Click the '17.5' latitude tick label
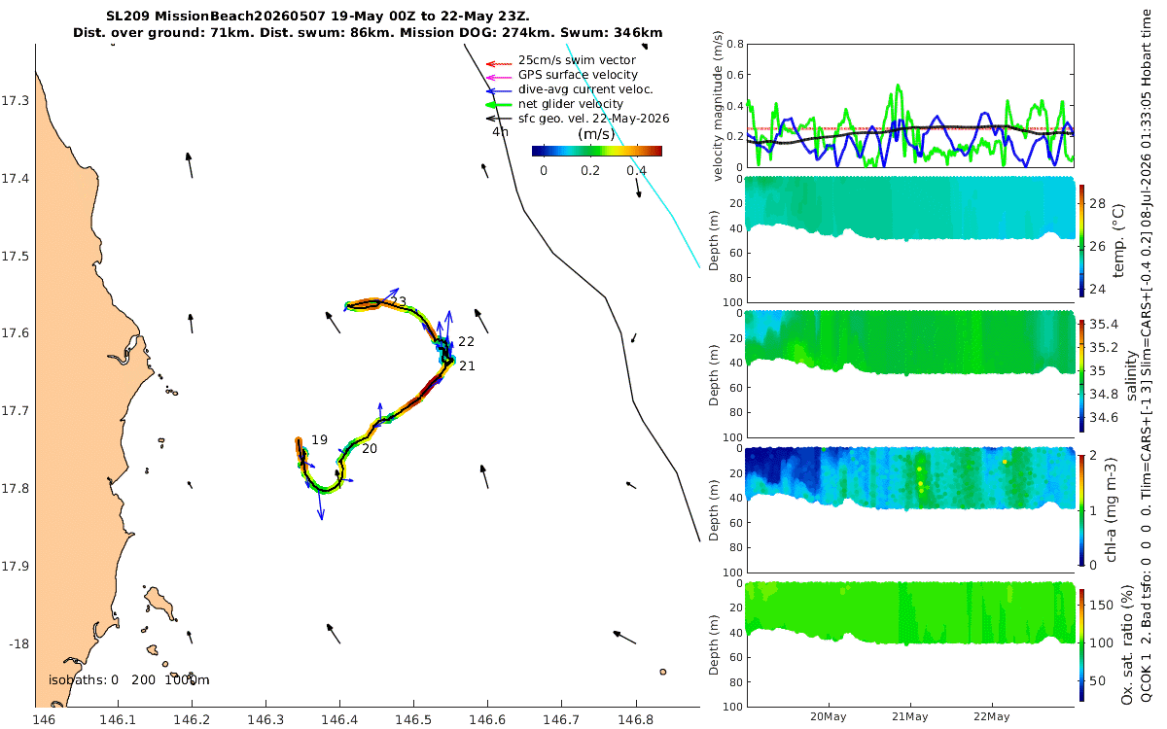 click(x=16, y=257)
